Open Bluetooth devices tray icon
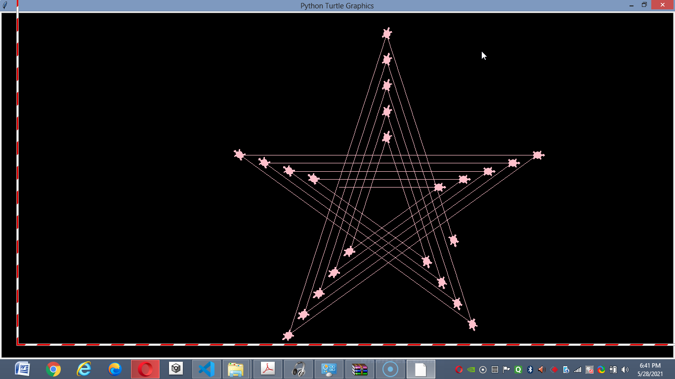Screen dimensions: 675x379 pos(530,370)
